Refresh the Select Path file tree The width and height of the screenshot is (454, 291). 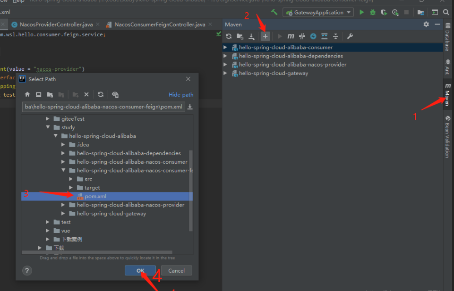[x=101, y=94]
